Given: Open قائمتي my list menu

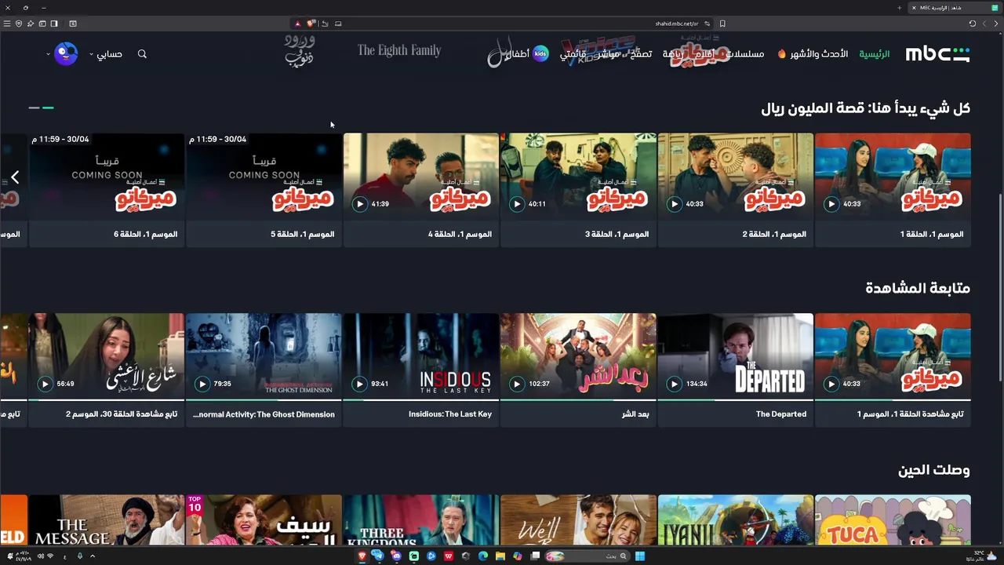Looking at the screenshot, I should tap(573, 54).
